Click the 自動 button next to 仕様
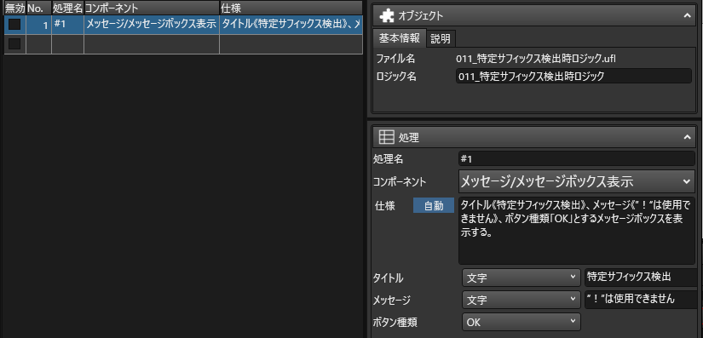The height and width of the screenshot is (338, 703). [434, 206]
